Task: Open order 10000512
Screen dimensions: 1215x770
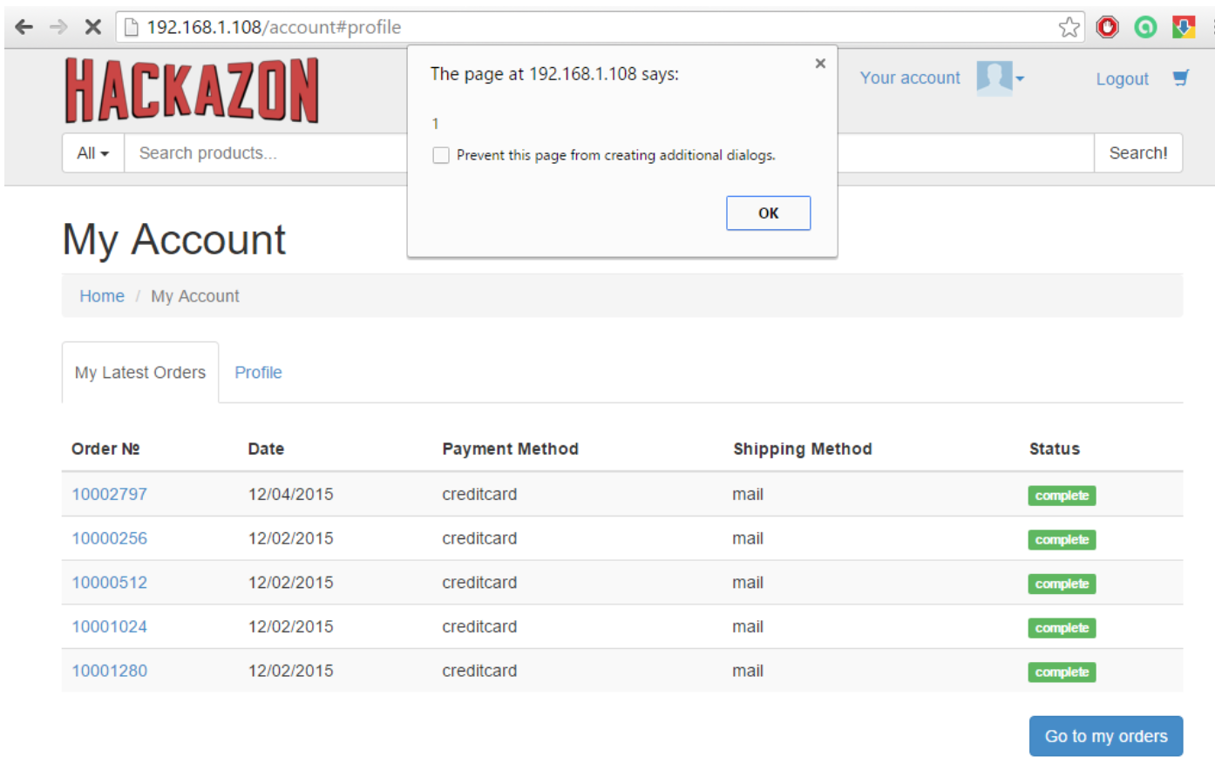Action: 109,582
